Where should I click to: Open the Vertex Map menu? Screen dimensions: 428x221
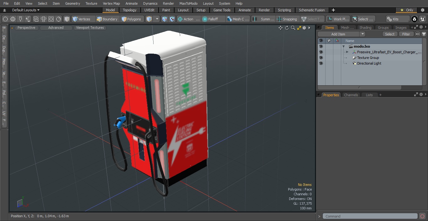[x=111, y=3]
